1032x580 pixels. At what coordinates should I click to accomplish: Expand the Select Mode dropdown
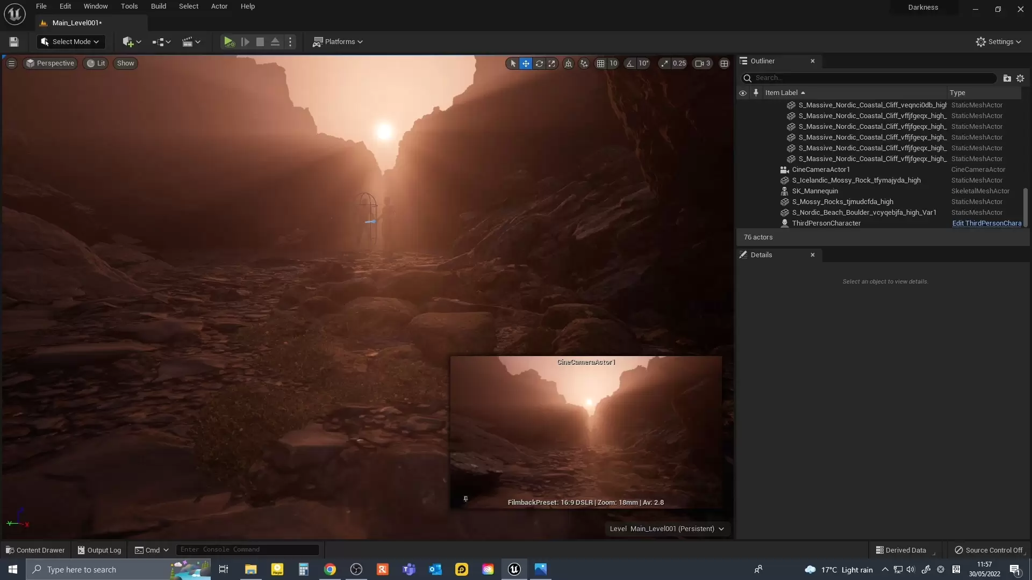pos(71,42)
